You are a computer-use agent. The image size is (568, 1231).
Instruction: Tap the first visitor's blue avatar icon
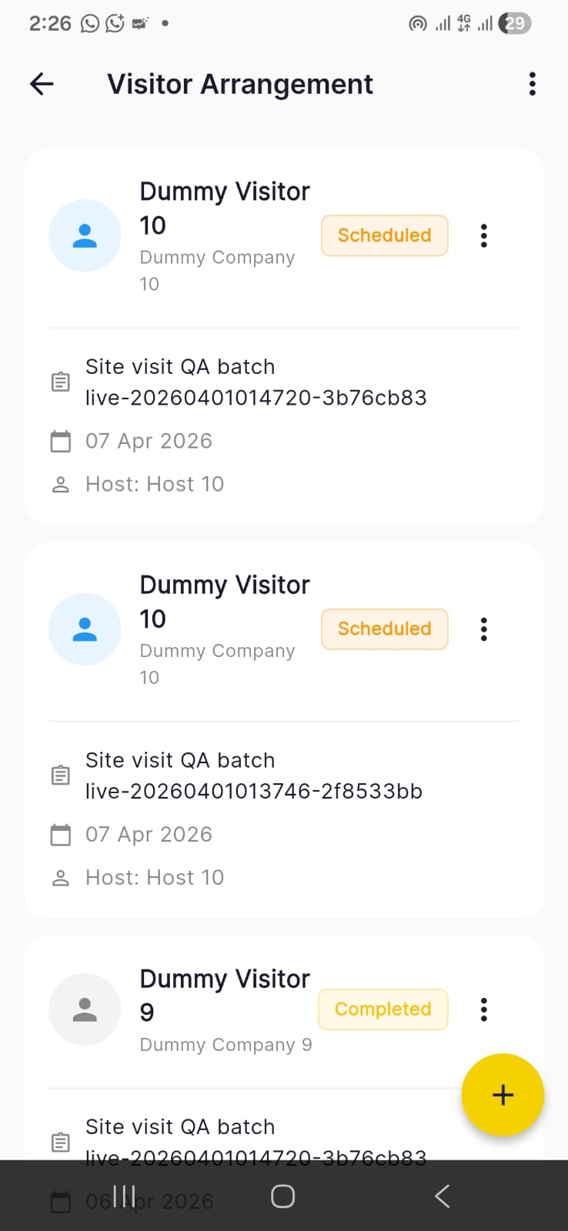pyautogui.click(x=85, y=235)
